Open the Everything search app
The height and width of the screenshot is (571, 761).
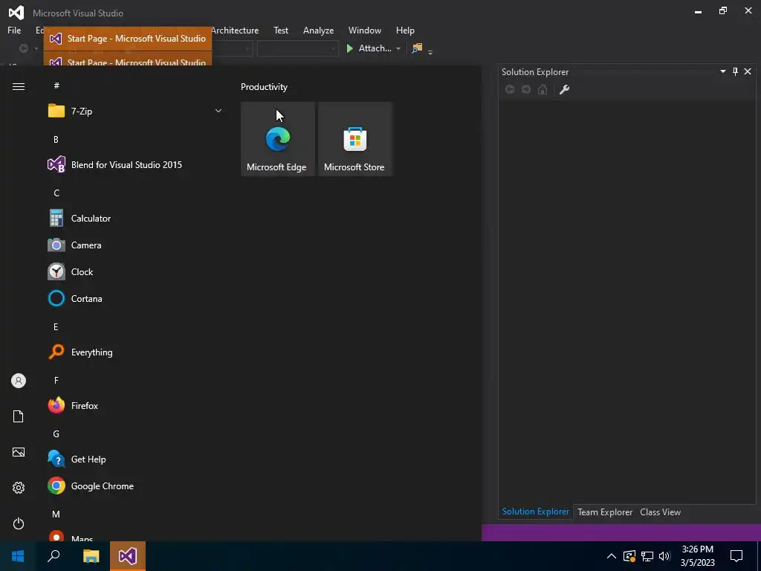(136, 352)
